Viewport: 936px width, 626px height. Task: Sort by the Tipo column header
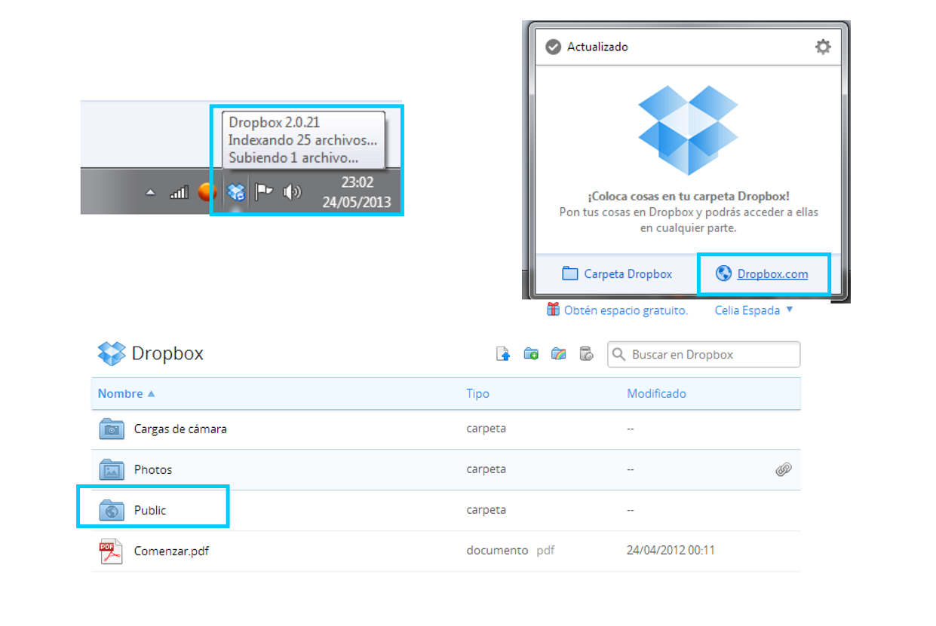point(477,393)
